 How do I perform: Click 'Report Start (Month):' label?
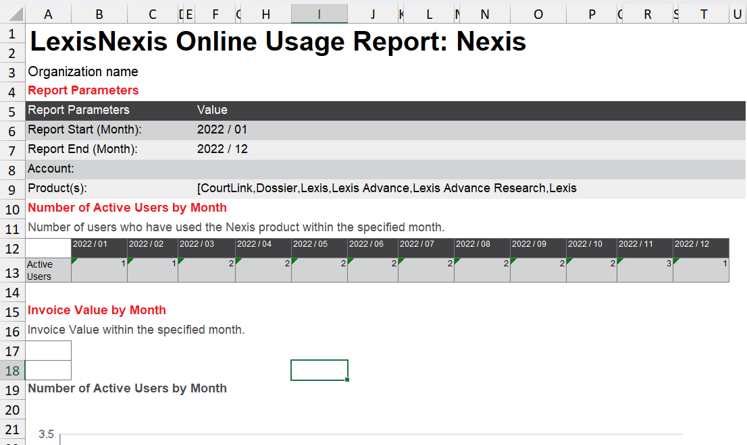coord(85,129)
